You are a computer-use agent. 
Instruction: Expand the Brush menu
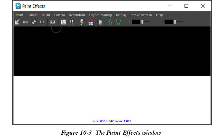46,15
